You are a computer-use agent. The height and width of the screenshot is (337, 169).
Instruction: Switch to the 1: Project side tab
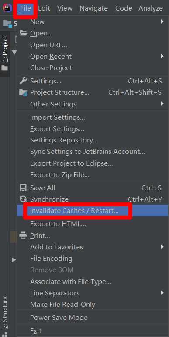pyautogui.click(x=5, y=49)
